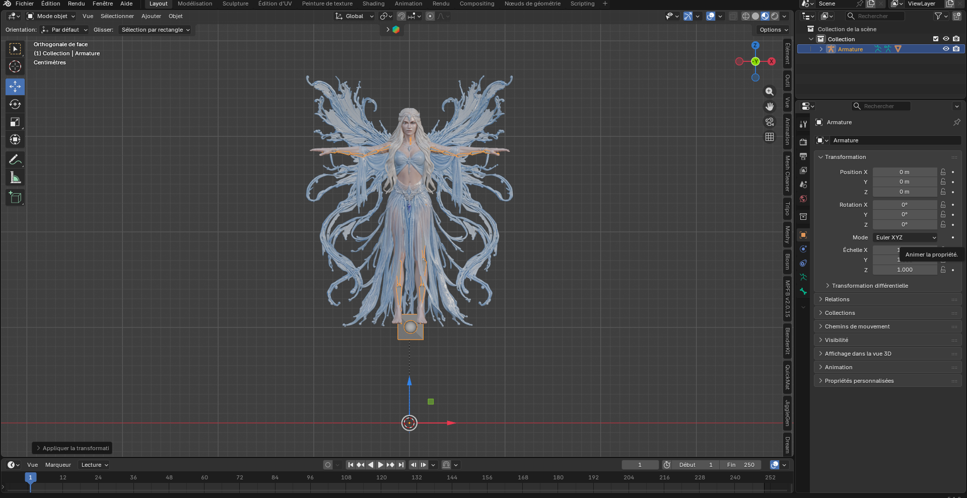Open the View Layer properties tab icon
Screen dimensions: 967x498
click(803, 171)
